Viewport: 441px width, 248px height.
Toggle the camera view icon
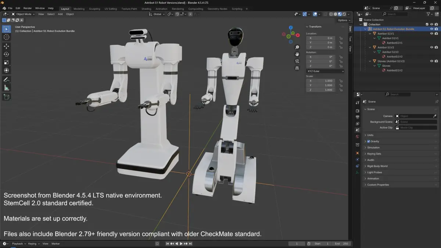point(297,61)
